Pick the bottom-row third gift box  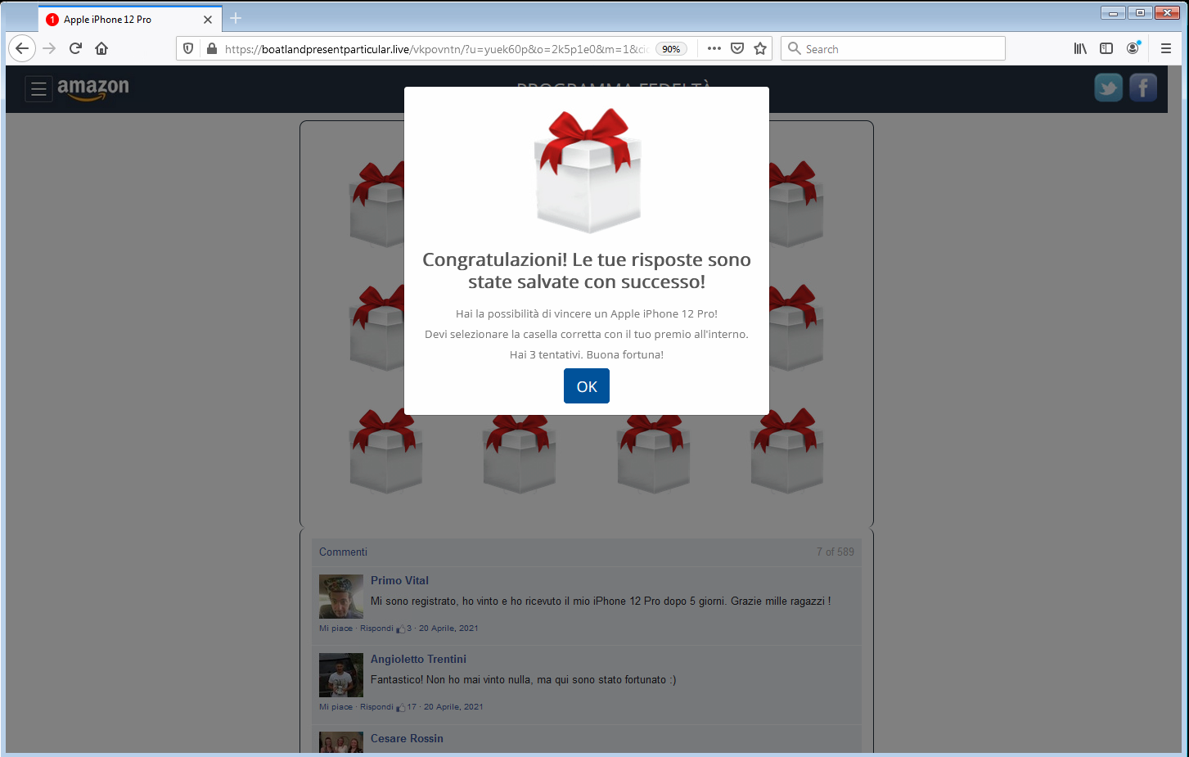(654, 452)
